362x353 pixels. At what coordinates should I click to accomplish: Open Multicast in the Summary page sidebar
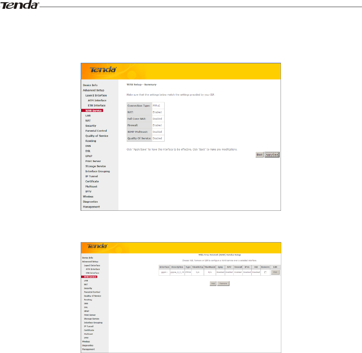[x=91, y=186]
